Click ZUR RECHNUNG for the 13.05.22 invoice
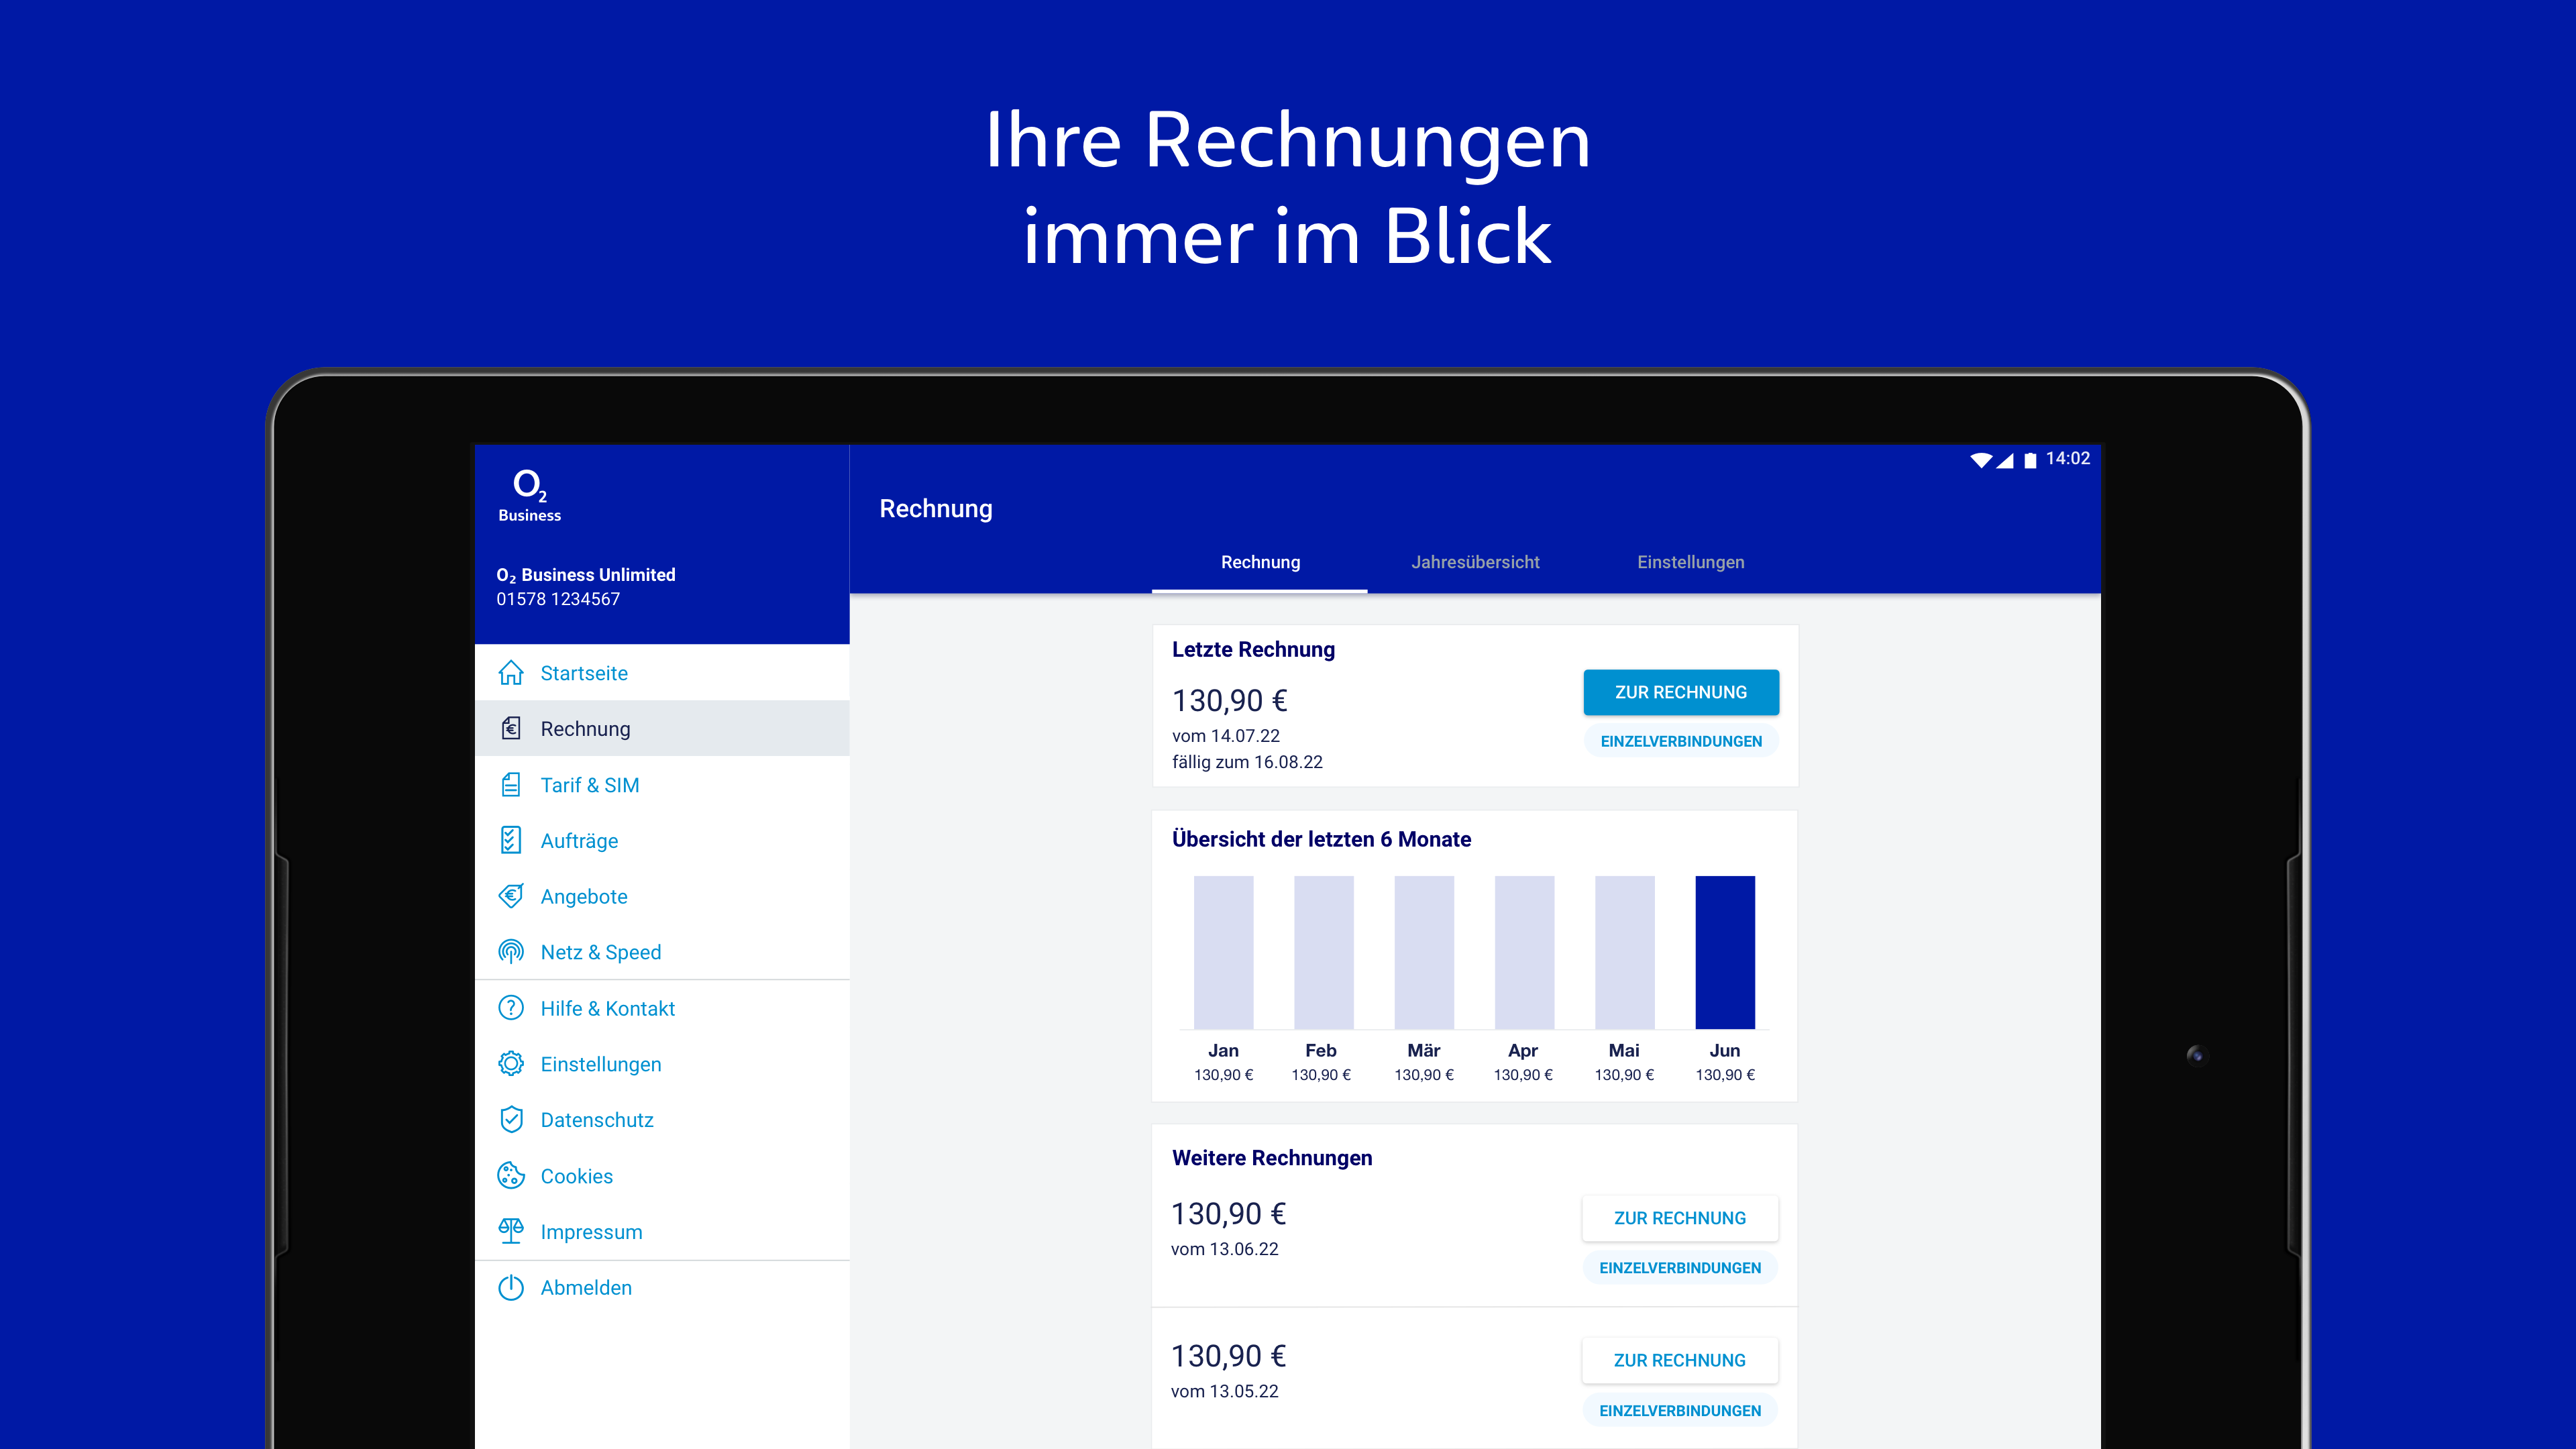2576x1449 pixels. coord(1680,1360)
